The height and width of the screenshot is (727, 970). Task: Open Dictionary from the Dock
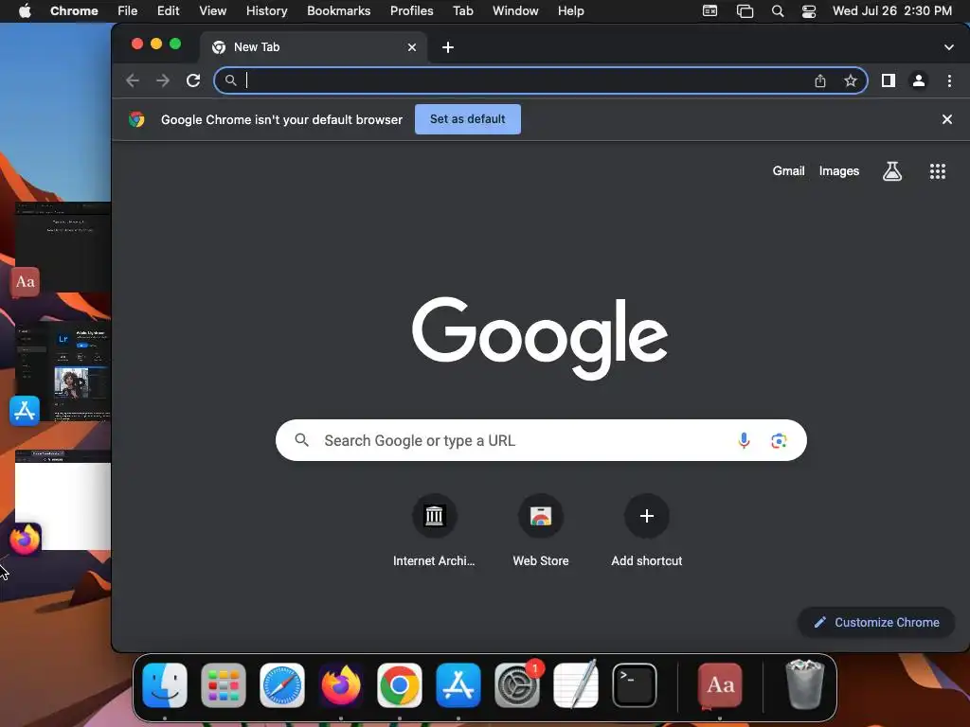(720, 685)
